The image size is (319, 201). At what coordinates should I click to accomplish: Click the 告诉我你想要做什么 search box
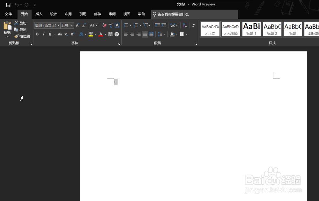coord(194,14)
